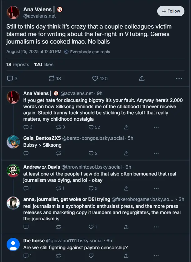Open Everybody can reply settings
The width and height of the screenshot is (191, 262).
pos(87,52)
